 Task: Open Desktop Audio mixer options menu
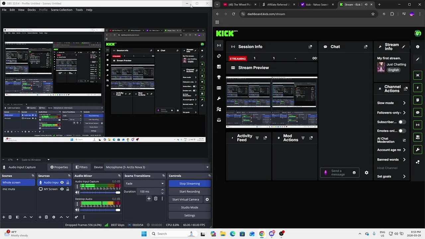77,204
